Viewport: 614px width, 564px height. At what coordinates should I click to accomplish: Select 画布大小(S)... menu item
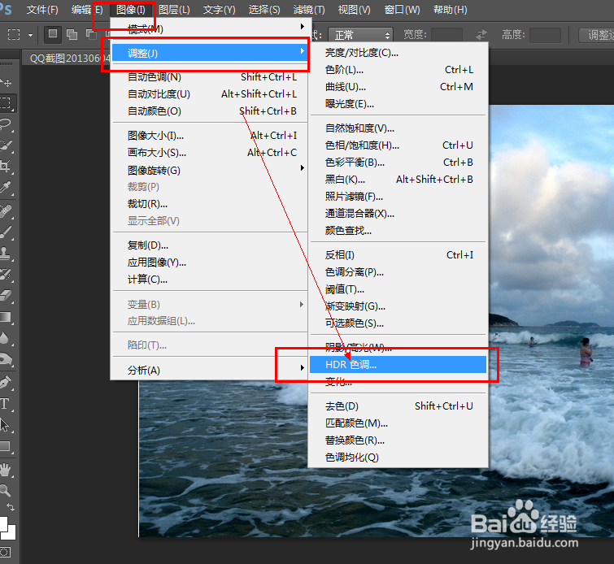(211, 153)
